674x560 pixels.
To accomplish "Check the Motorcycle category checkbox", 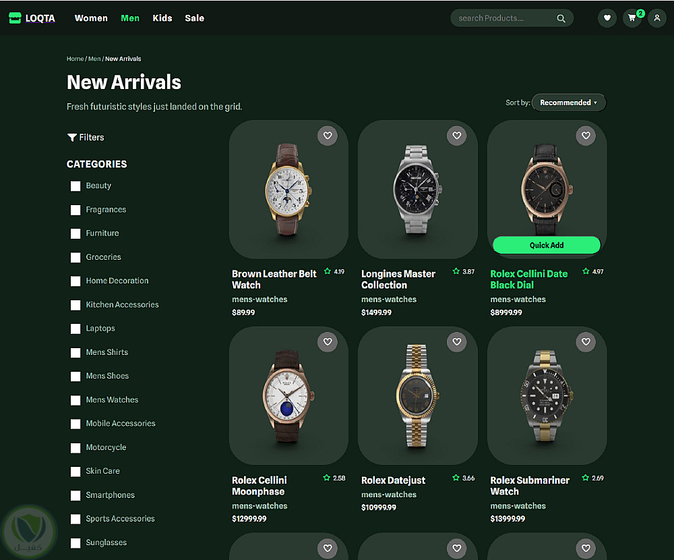I will (75, 448).
